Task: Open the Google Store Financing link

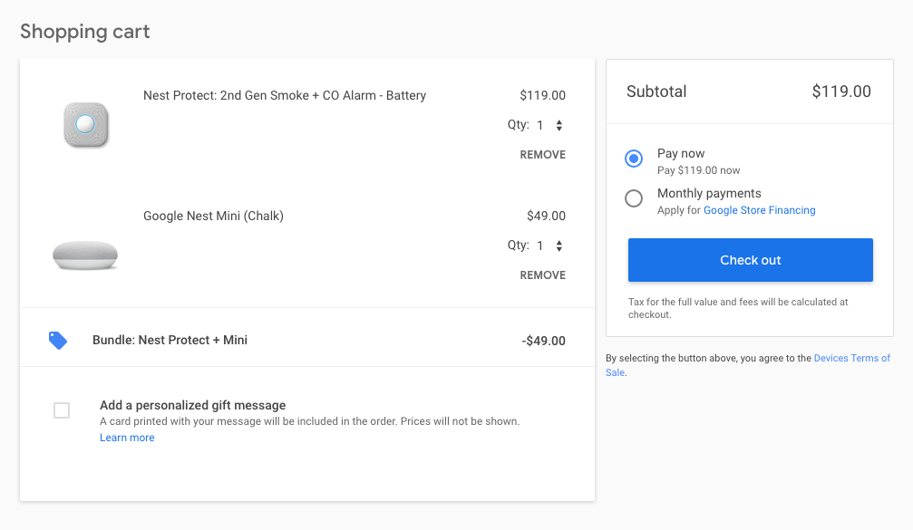Action: pyautogui.click(x=759, y=210)
